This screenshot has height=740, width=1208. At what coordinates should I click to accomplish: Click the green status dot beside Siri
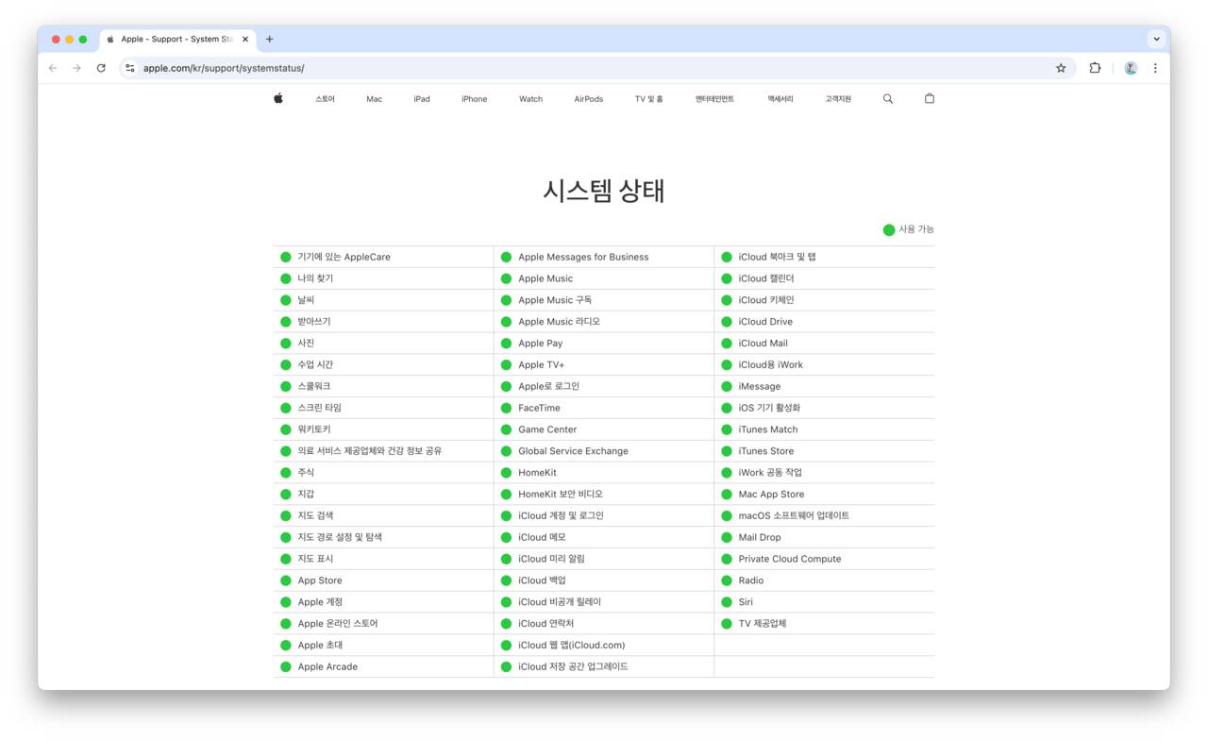[727, 602]
